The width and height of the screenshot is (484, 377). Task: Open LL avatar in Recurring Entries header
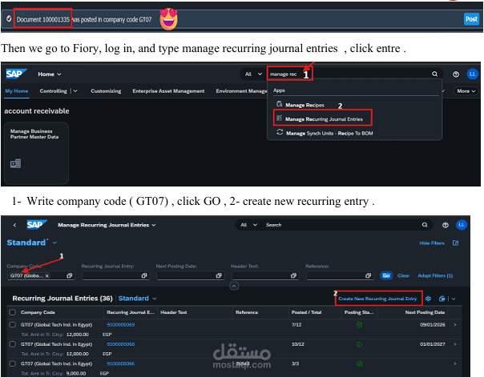(x=462, y=225)
